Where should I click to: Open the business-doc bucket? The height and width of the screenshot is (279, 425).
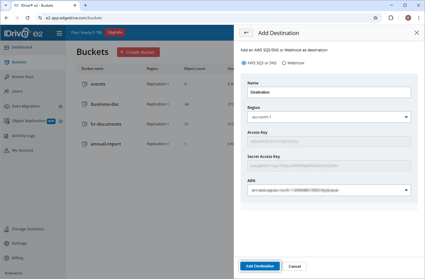click(105, 104)
